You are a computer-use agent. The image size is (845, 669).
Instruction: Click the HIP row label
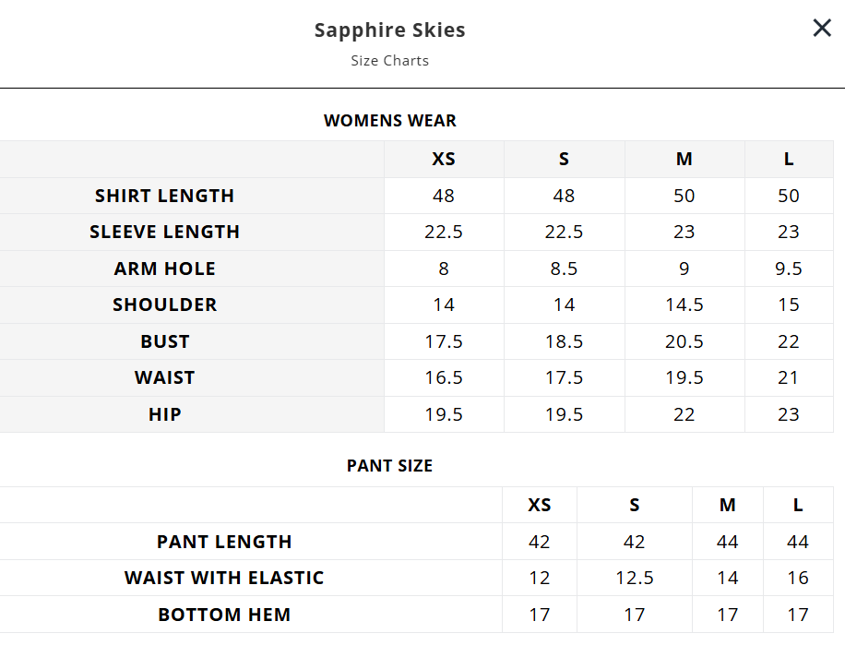[165, 414]
